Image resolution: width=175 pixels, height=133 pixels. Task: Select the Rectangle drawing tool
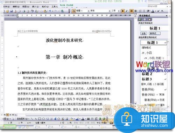coord(40,119)
